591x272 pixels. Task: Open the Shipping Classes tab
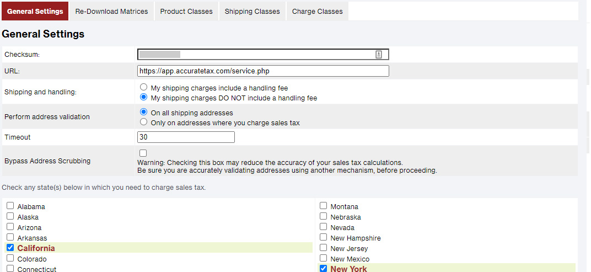tap(252, 11)
